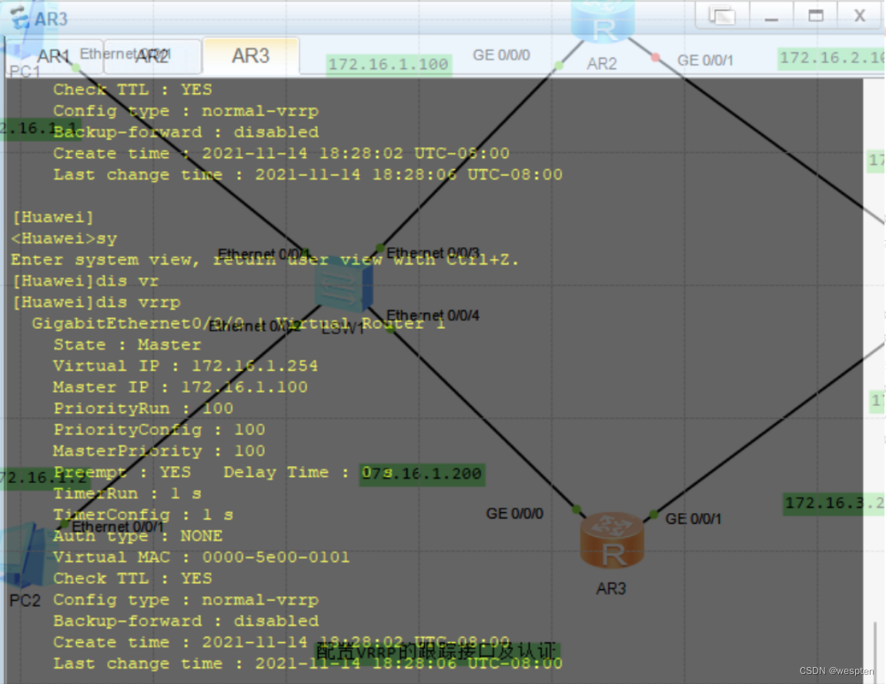Maximize the AR3 terminal window
886x684 pixels.
(x=815, y=16)
